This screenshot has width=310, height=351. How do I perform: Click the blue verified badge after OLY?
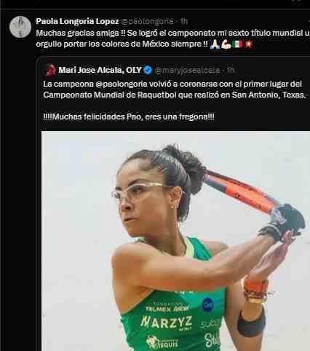(148, 70)
